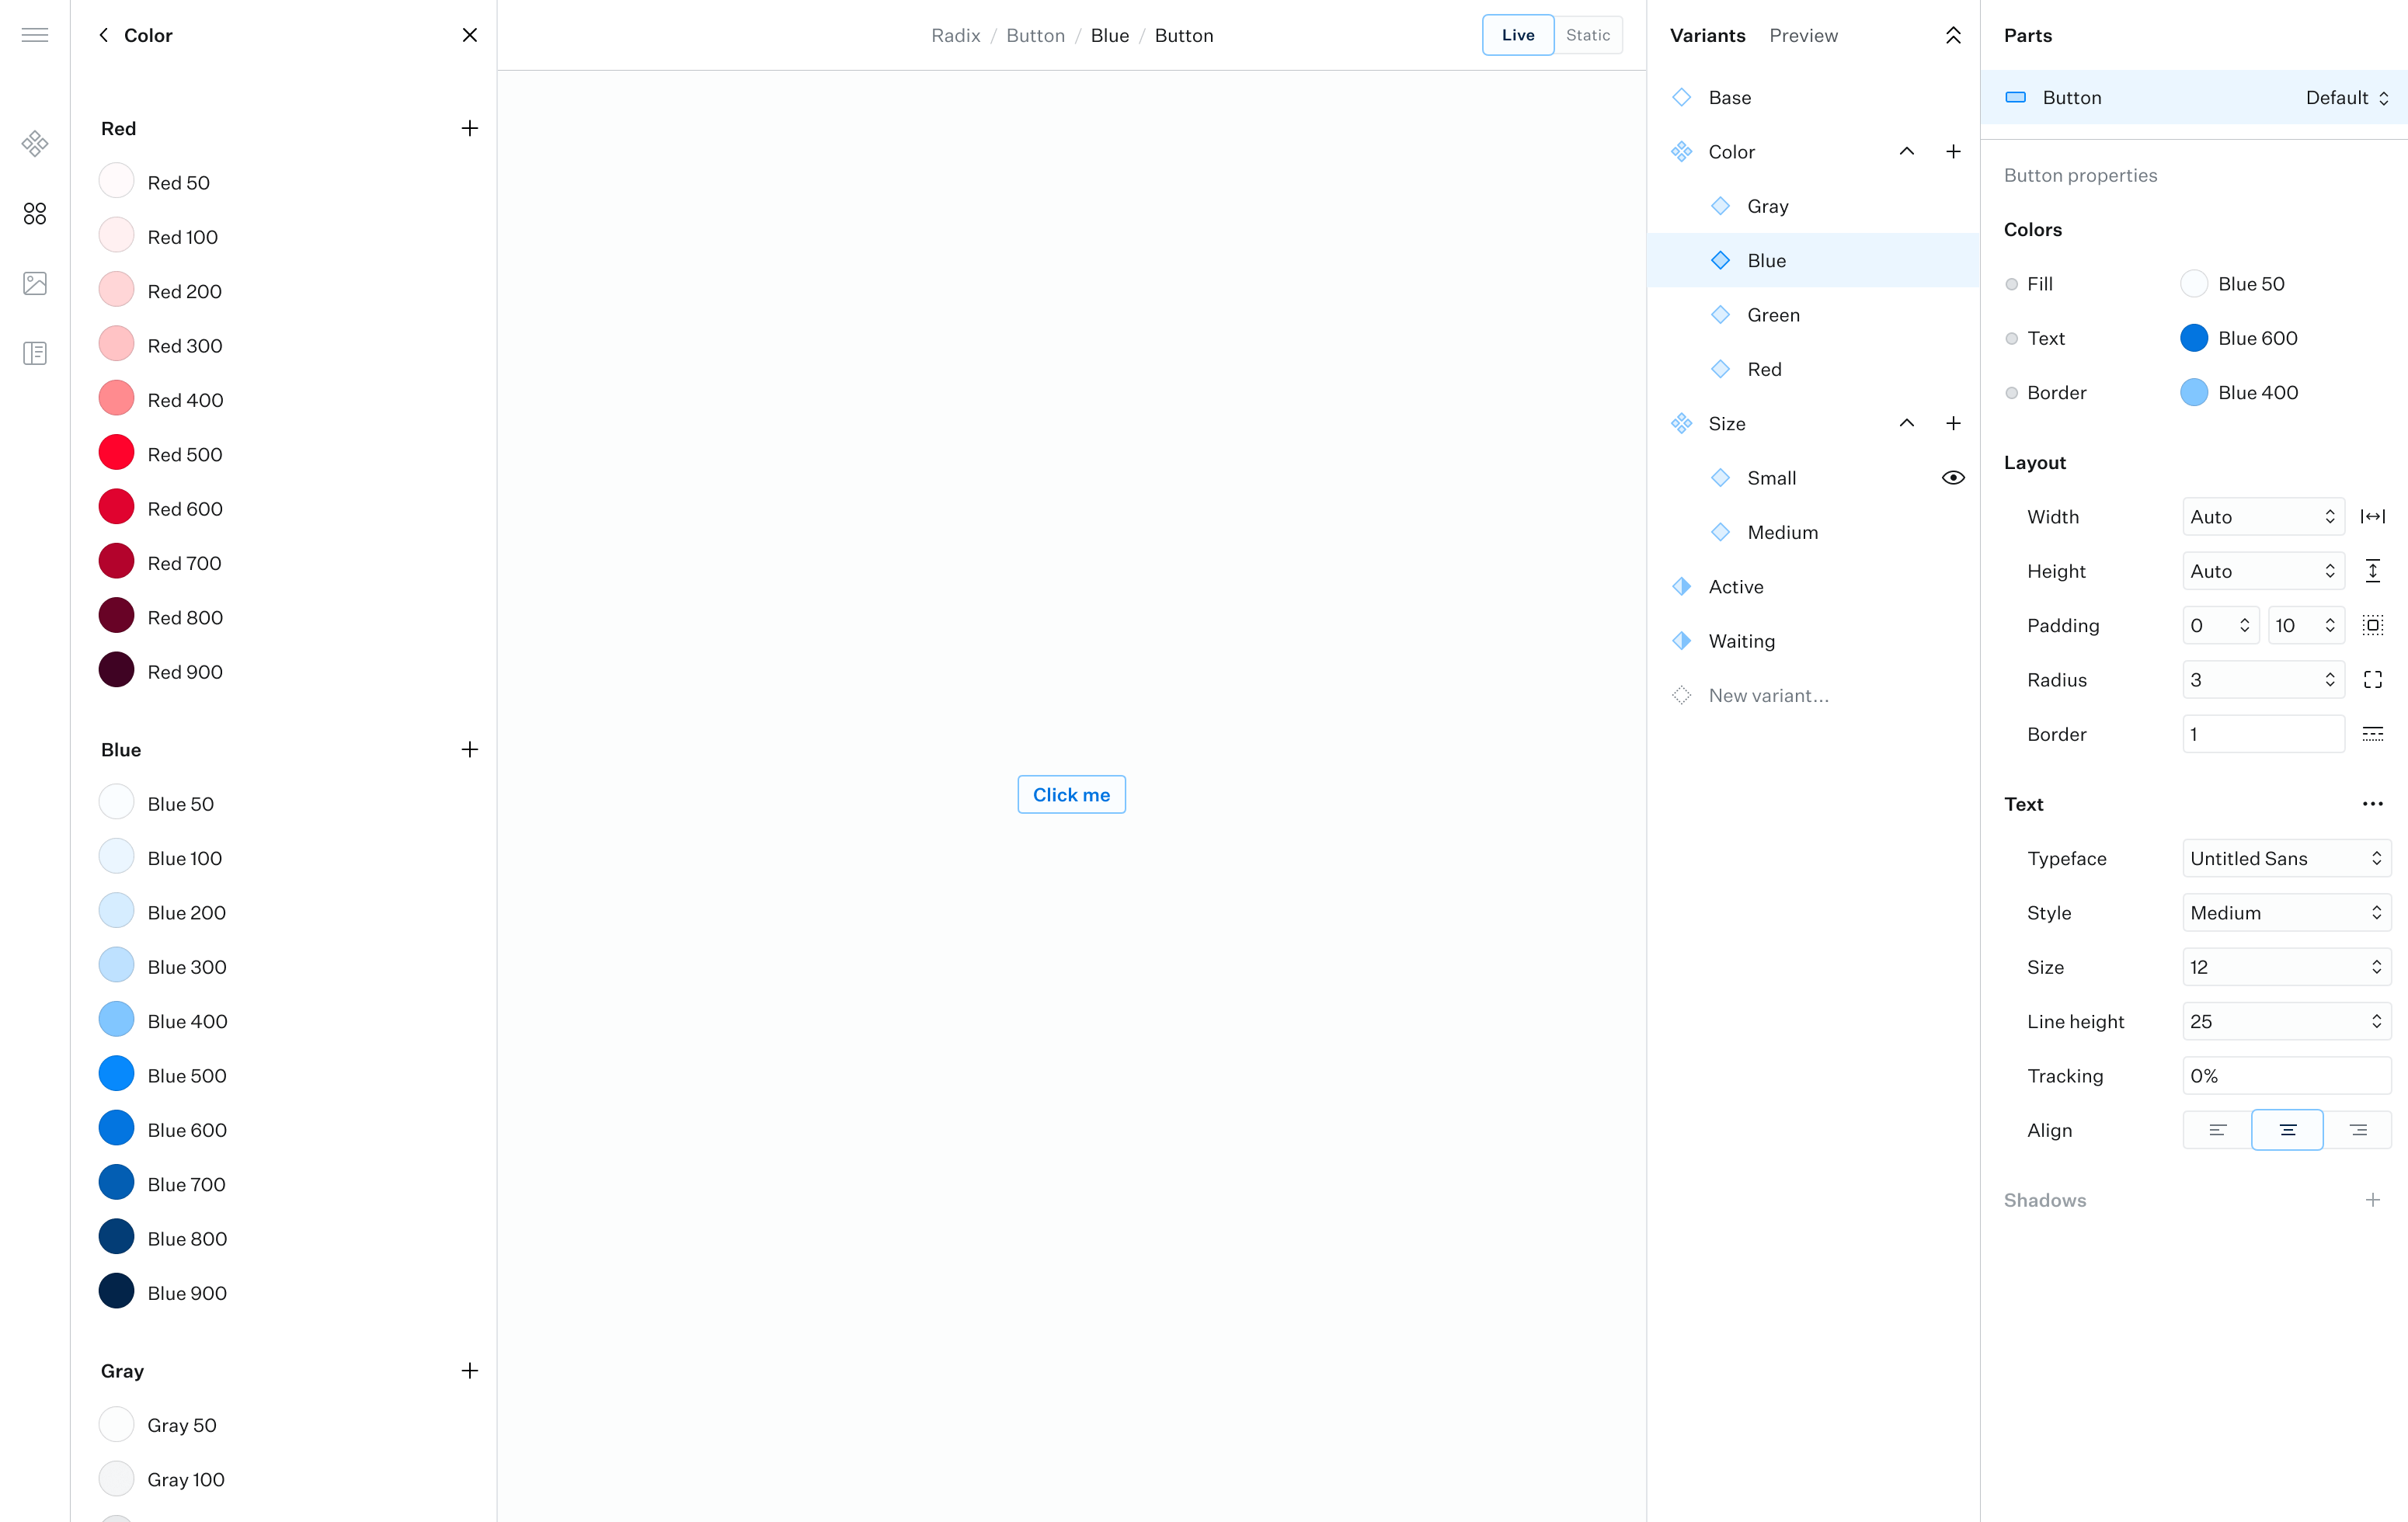Collapse the Color variant group chevron

point(1906,152)
